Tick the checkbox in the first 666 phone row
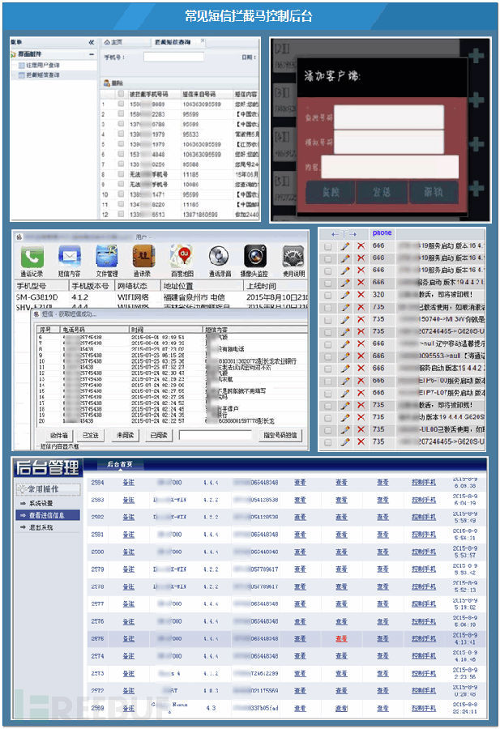Screen dimensions: 500x729 (328, 246)
